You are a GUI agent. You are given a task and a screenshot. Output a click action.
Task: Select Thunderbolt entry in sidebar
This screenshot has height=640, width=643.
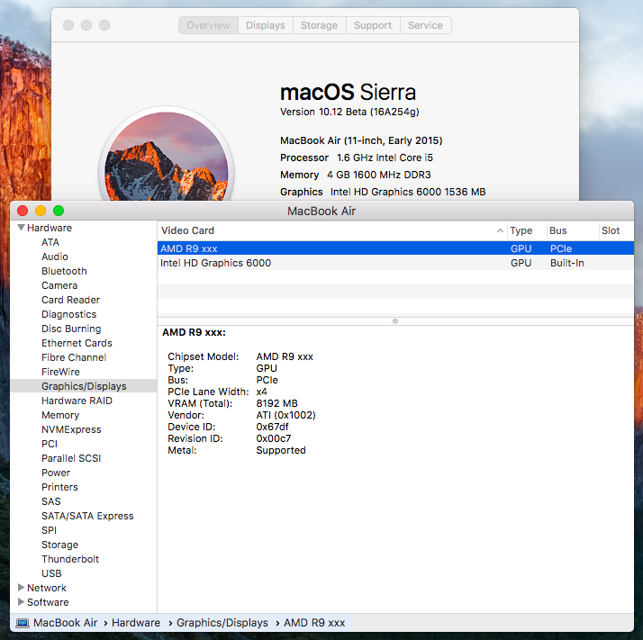70,559
